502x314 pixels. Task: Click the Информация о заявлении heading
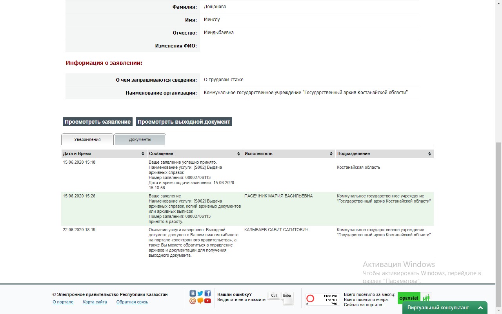pyautogui.click(x=104, y=63)
